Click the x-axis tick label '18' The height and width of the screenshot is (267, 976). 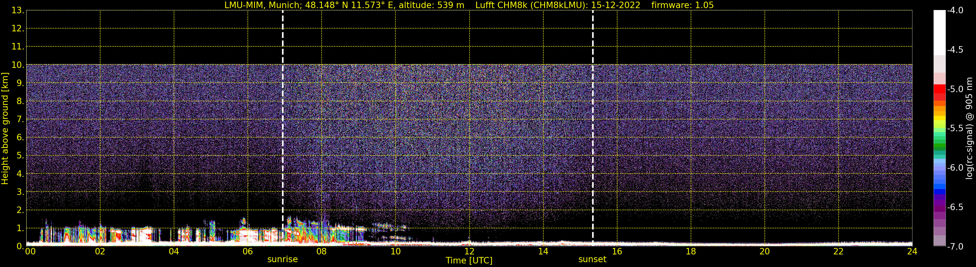691,251
